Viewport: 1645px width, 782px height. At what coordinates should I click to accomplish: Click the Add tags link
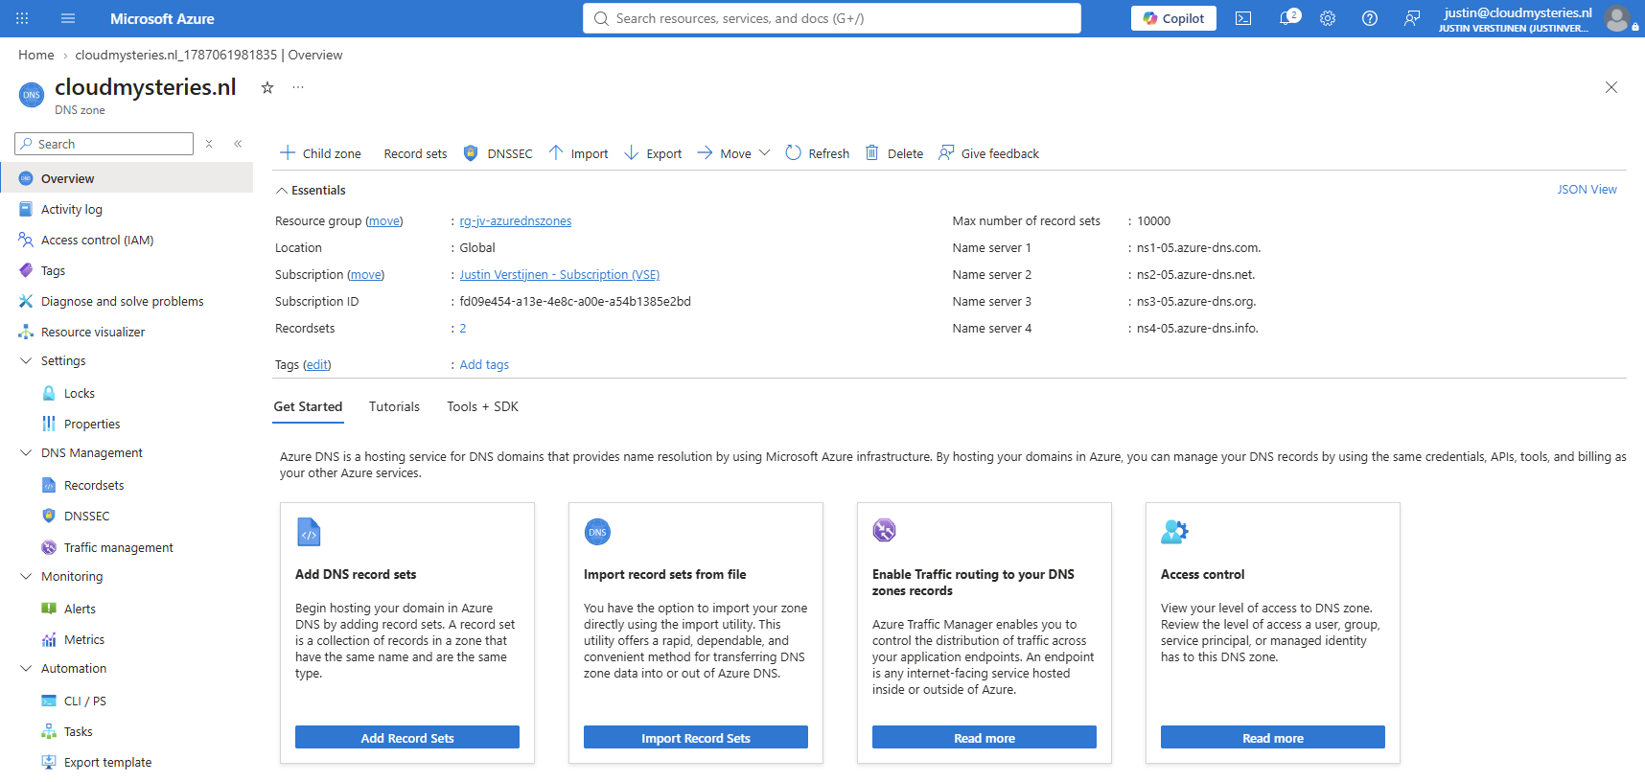[484, 365]
